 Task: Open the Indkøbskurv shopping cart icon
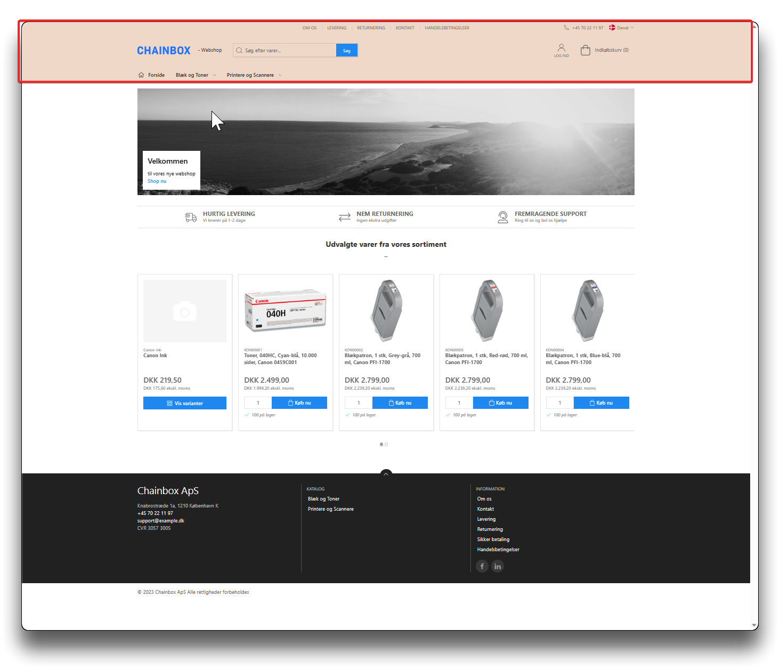point(585,50)
